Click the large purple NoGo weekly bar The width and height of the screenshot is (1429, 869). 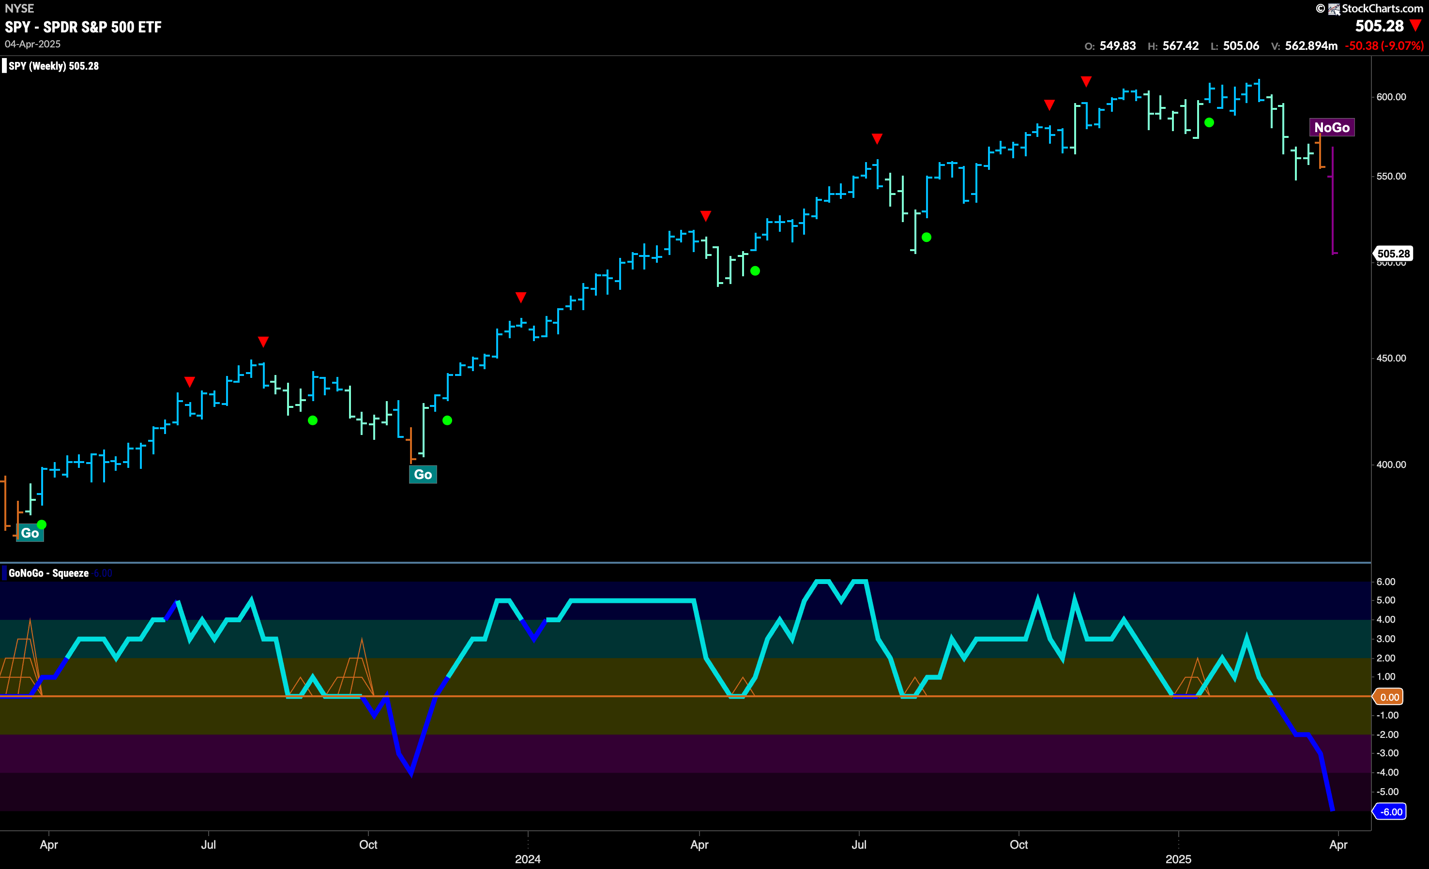[1333, 201]
